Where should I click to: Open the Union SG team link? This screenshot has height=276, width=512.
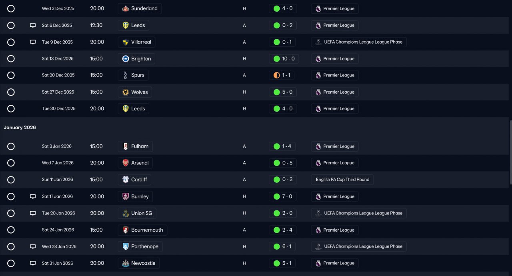coord(137,213)
